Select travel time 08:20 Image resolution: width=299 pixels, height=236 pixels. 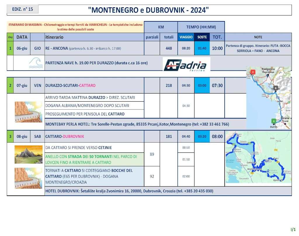[186, 48]
